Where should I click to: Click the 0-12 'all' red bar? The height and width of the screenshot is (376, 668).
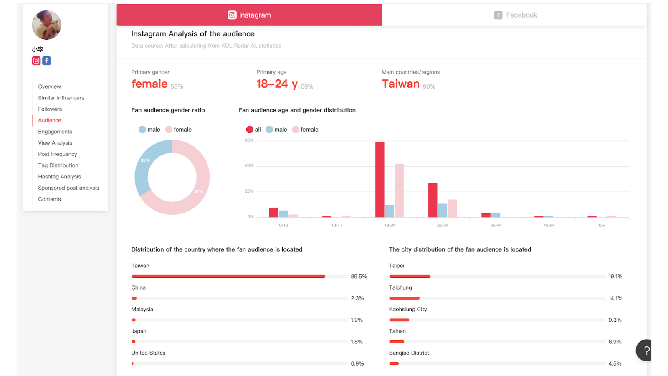pyautogui.click(x=274, y=213)
